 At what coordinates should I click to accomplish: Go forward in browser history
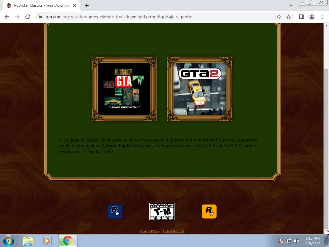17,17
